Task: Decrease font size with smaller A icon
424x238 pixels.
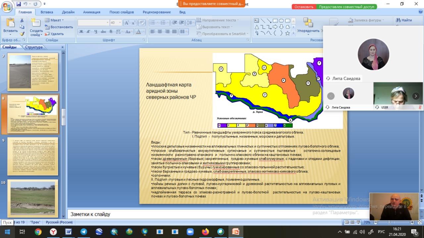Action: [134, 23]
